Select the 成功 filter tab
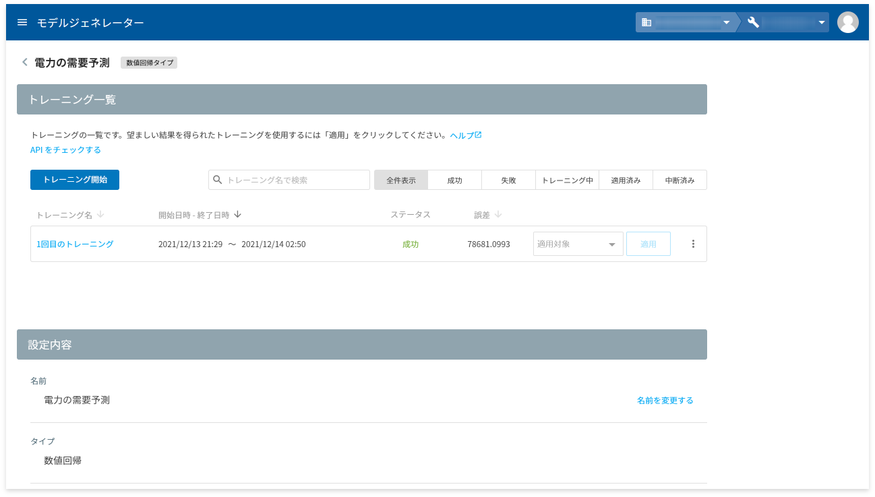The image size is (875, 497). click(x=455, y=180)
